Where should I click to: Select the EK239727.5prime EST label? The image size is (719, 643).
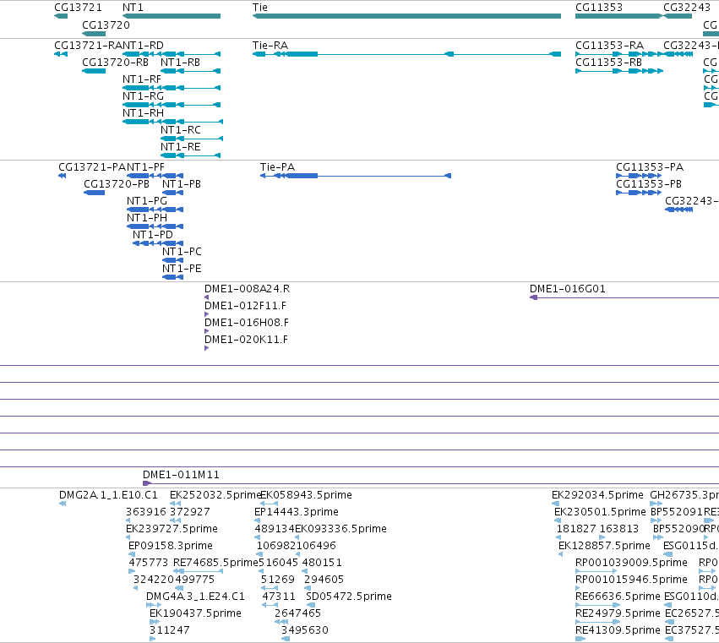172,529
